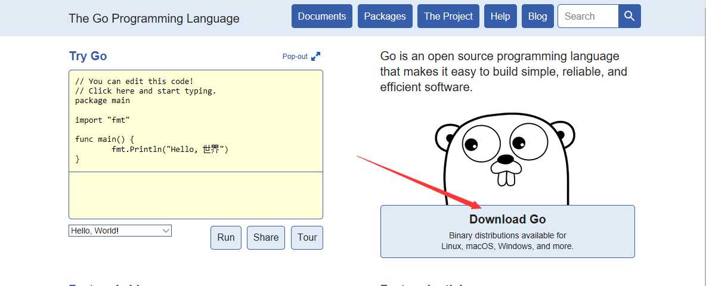This screenshot has height=286, width=706.
Task: Click the 'Click here and start typing' comment
Action: point(145,91)
